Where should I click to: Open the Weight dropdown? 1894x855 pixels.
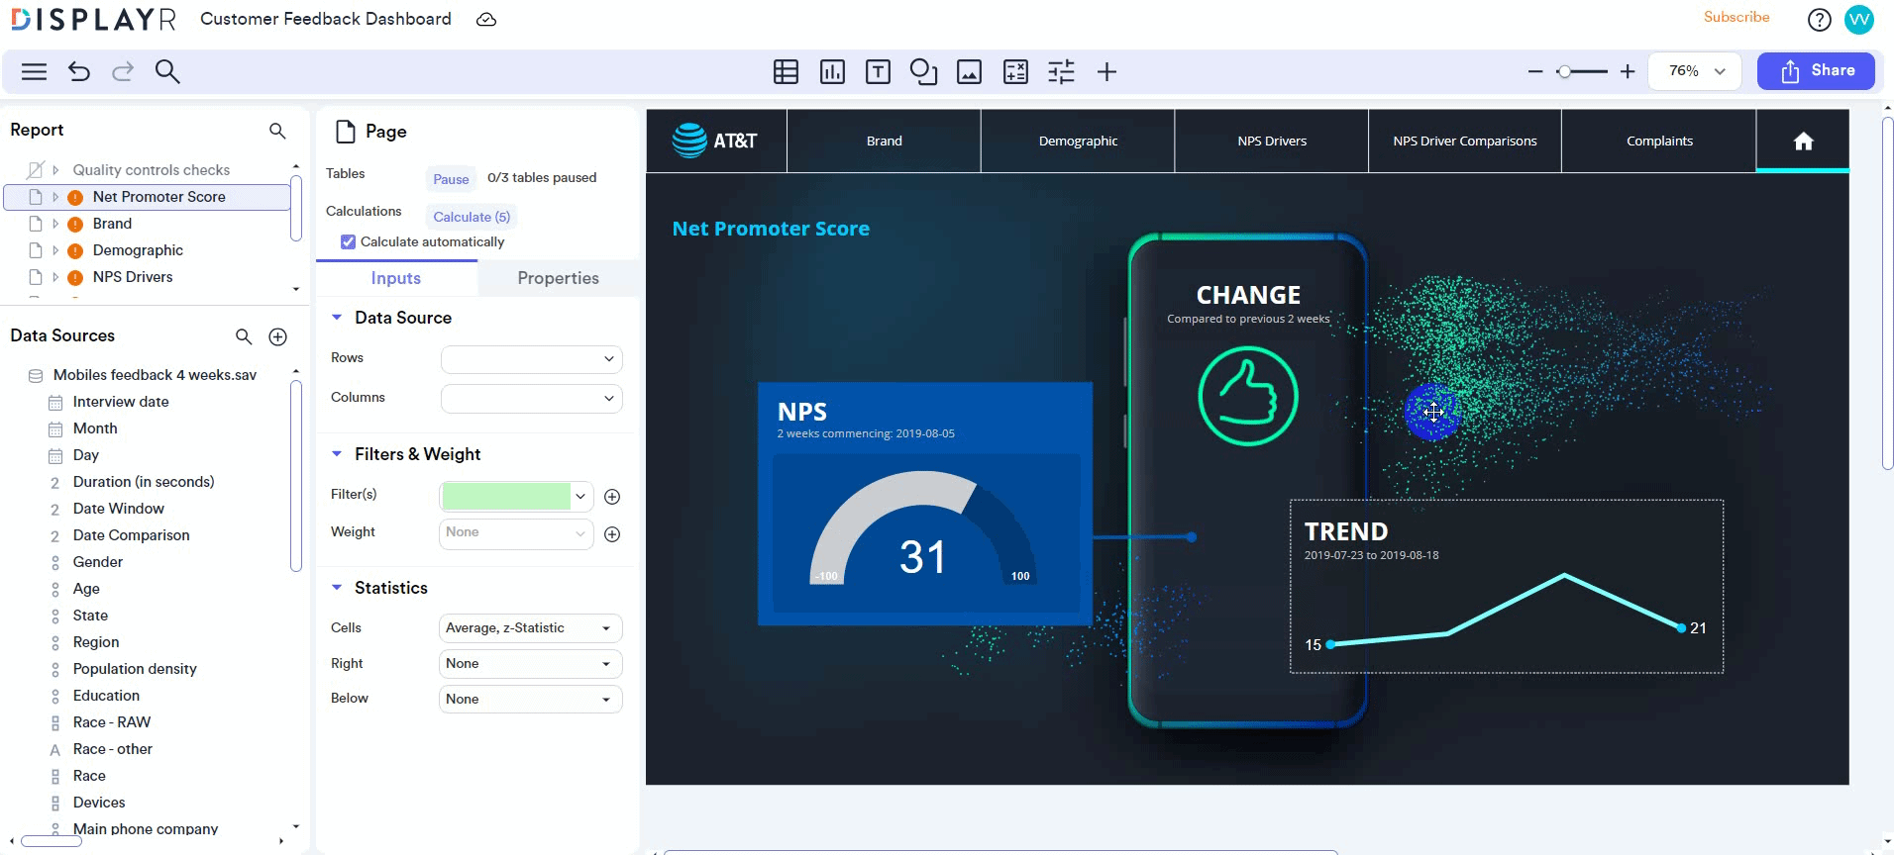516,533
